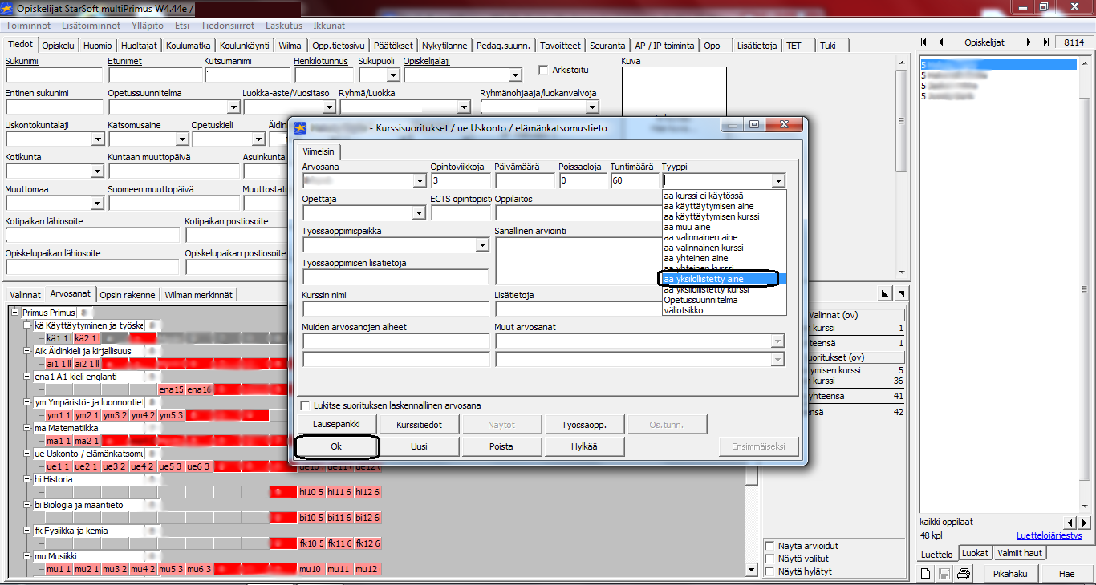The width and height of the screenshot is (1096, 585).
Task: Create a new record with blank page icon
Action: pos(926,574)
